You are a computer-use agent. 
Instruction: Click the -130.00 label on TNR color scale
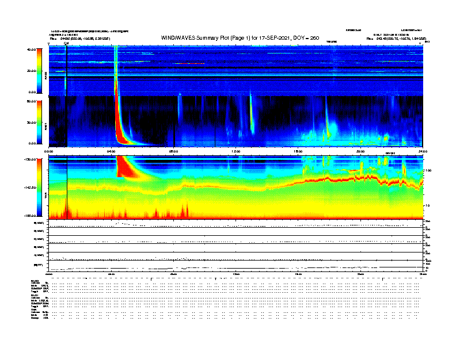(x=30, y=159)
